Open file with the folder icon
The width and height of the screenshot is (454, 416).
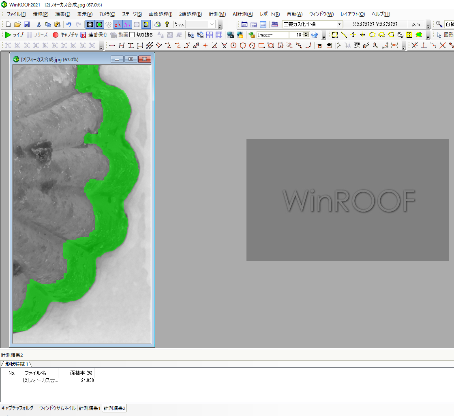pos(17,24)
